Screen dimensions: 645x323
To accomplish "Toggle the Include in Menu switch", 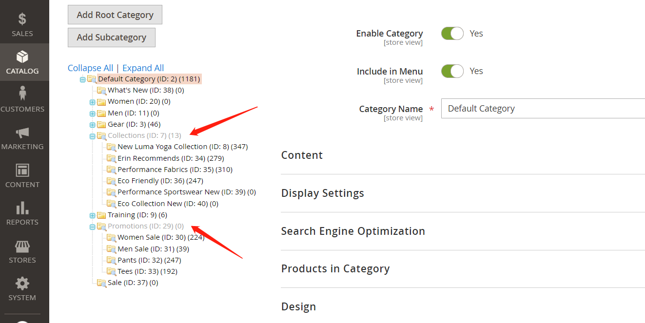I will 452,71.
